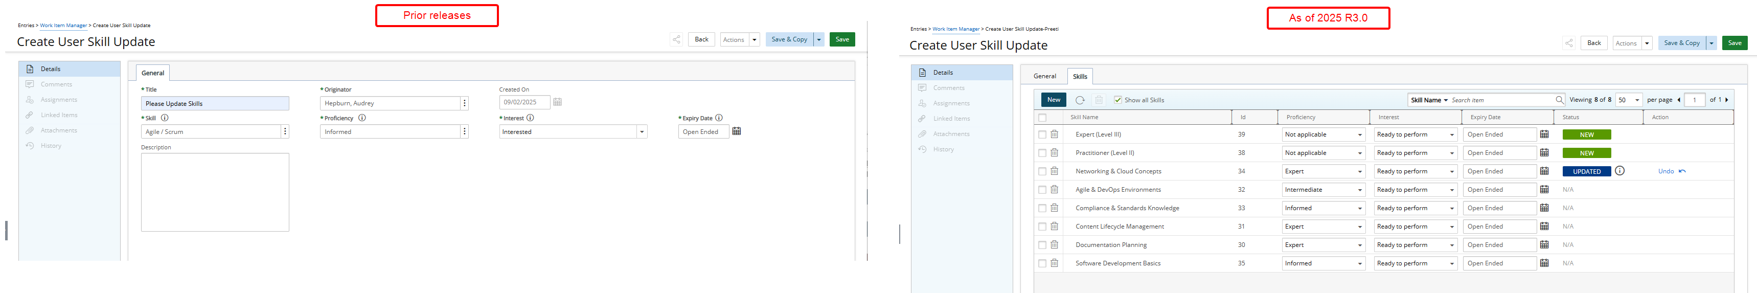Select checkbox for Compliance & Standards Knowledge row

click(x=1042, y=209)
